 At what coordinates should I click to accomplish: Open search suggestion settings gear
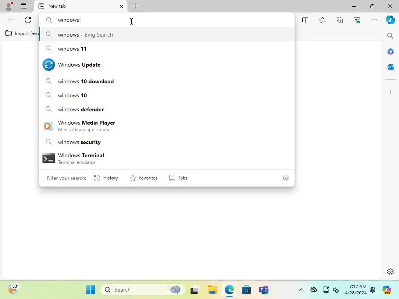pos(286,178)
